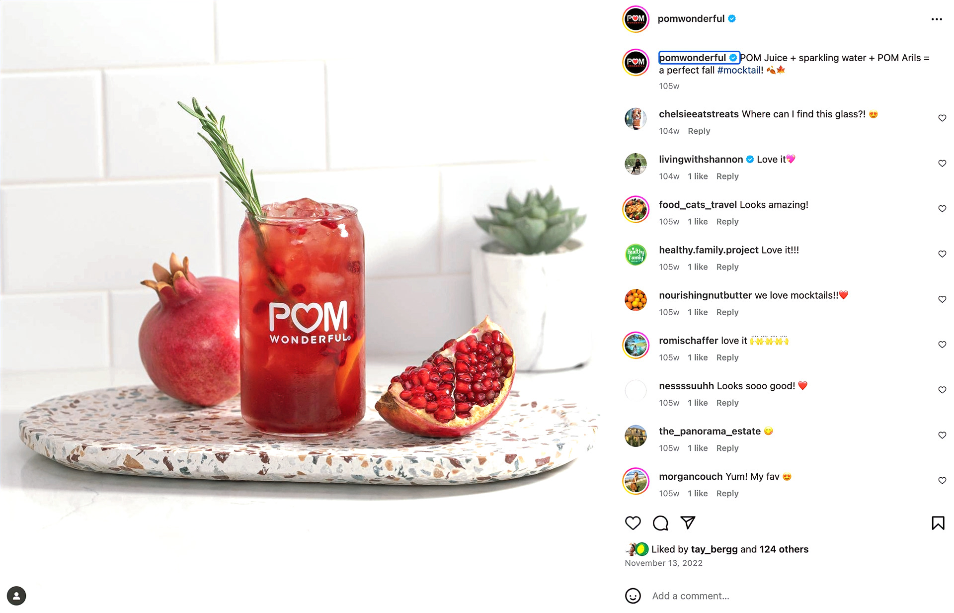This screenshot has height=613, width=954.
Task: Show likes on healthy.family.project's comment
Action: 698,267
